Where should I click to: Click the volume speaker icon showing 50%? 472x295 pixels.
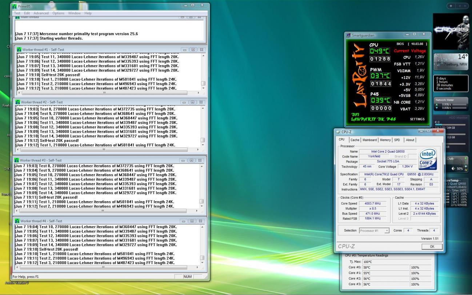pos(453,168)
